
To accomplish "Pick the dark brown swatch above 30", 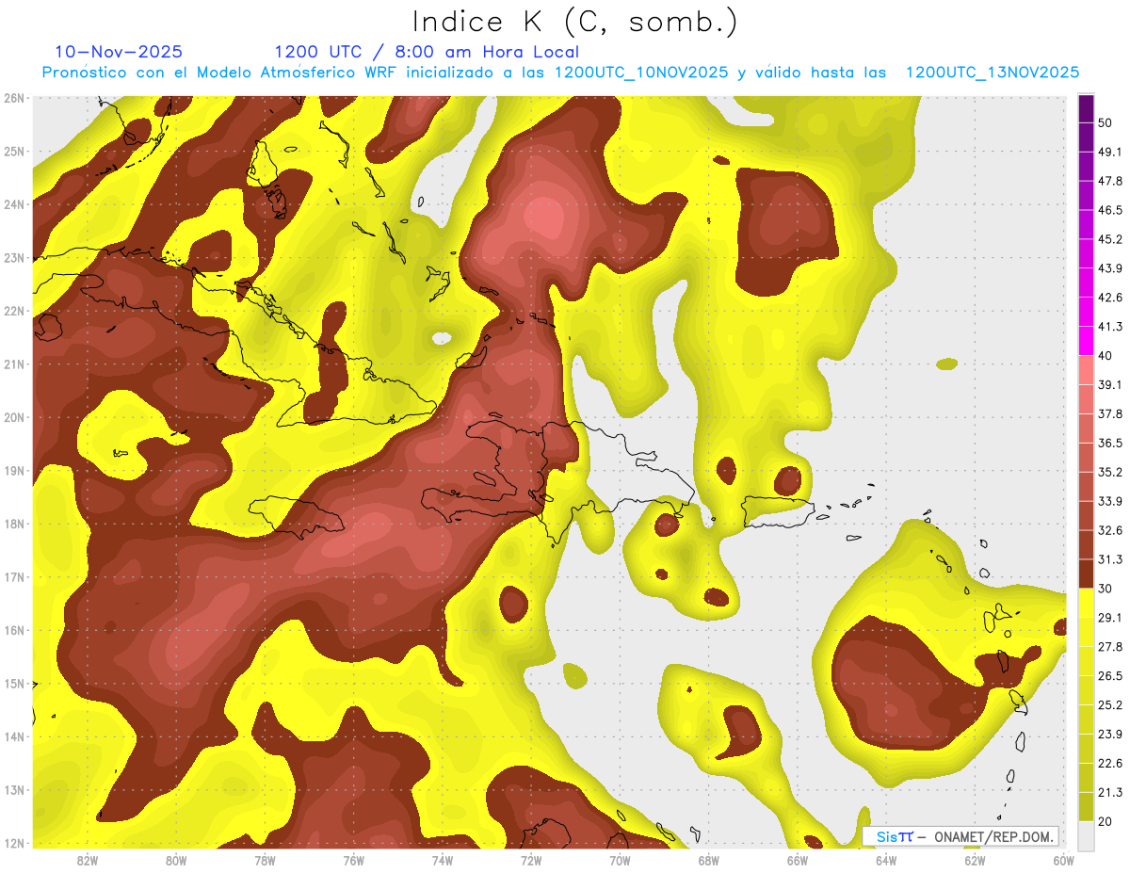I will (x=1086, y=574).
